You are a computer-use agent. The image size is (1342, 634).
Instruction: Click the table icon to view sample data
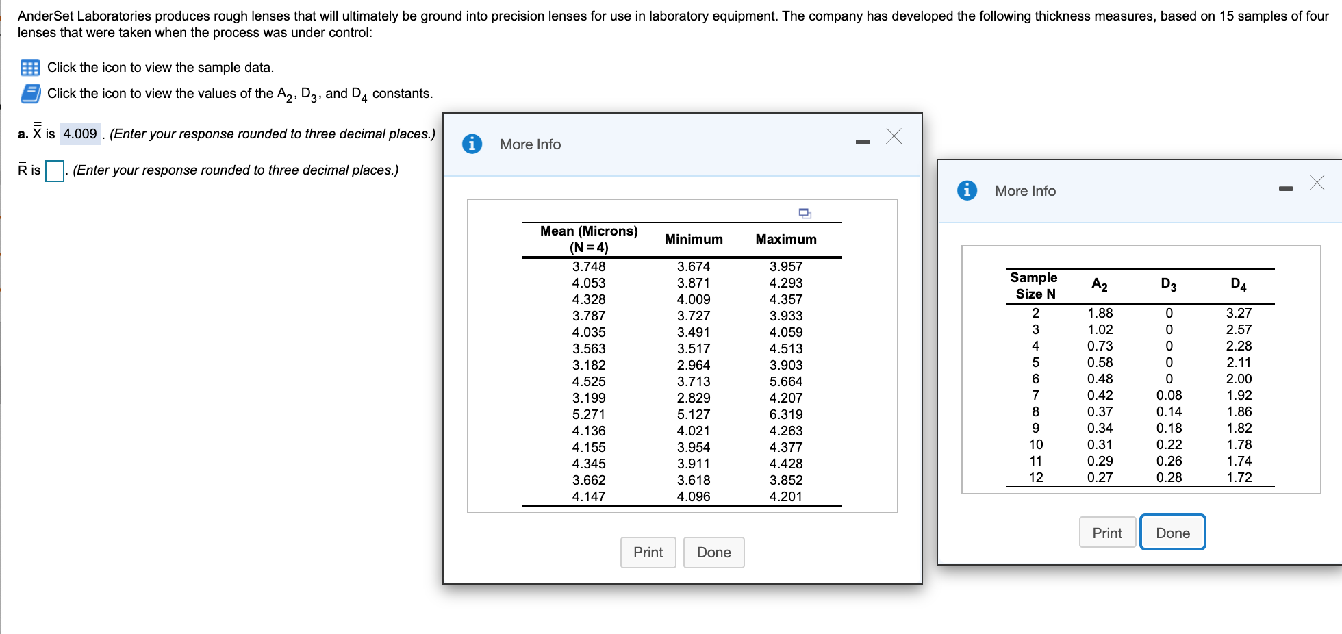(30, 67)
